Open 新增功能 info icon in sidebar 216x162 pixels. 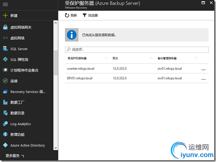[5, 134]
